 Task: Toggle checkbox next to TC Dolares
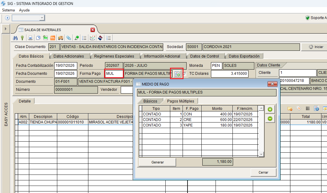coord(184,74)
